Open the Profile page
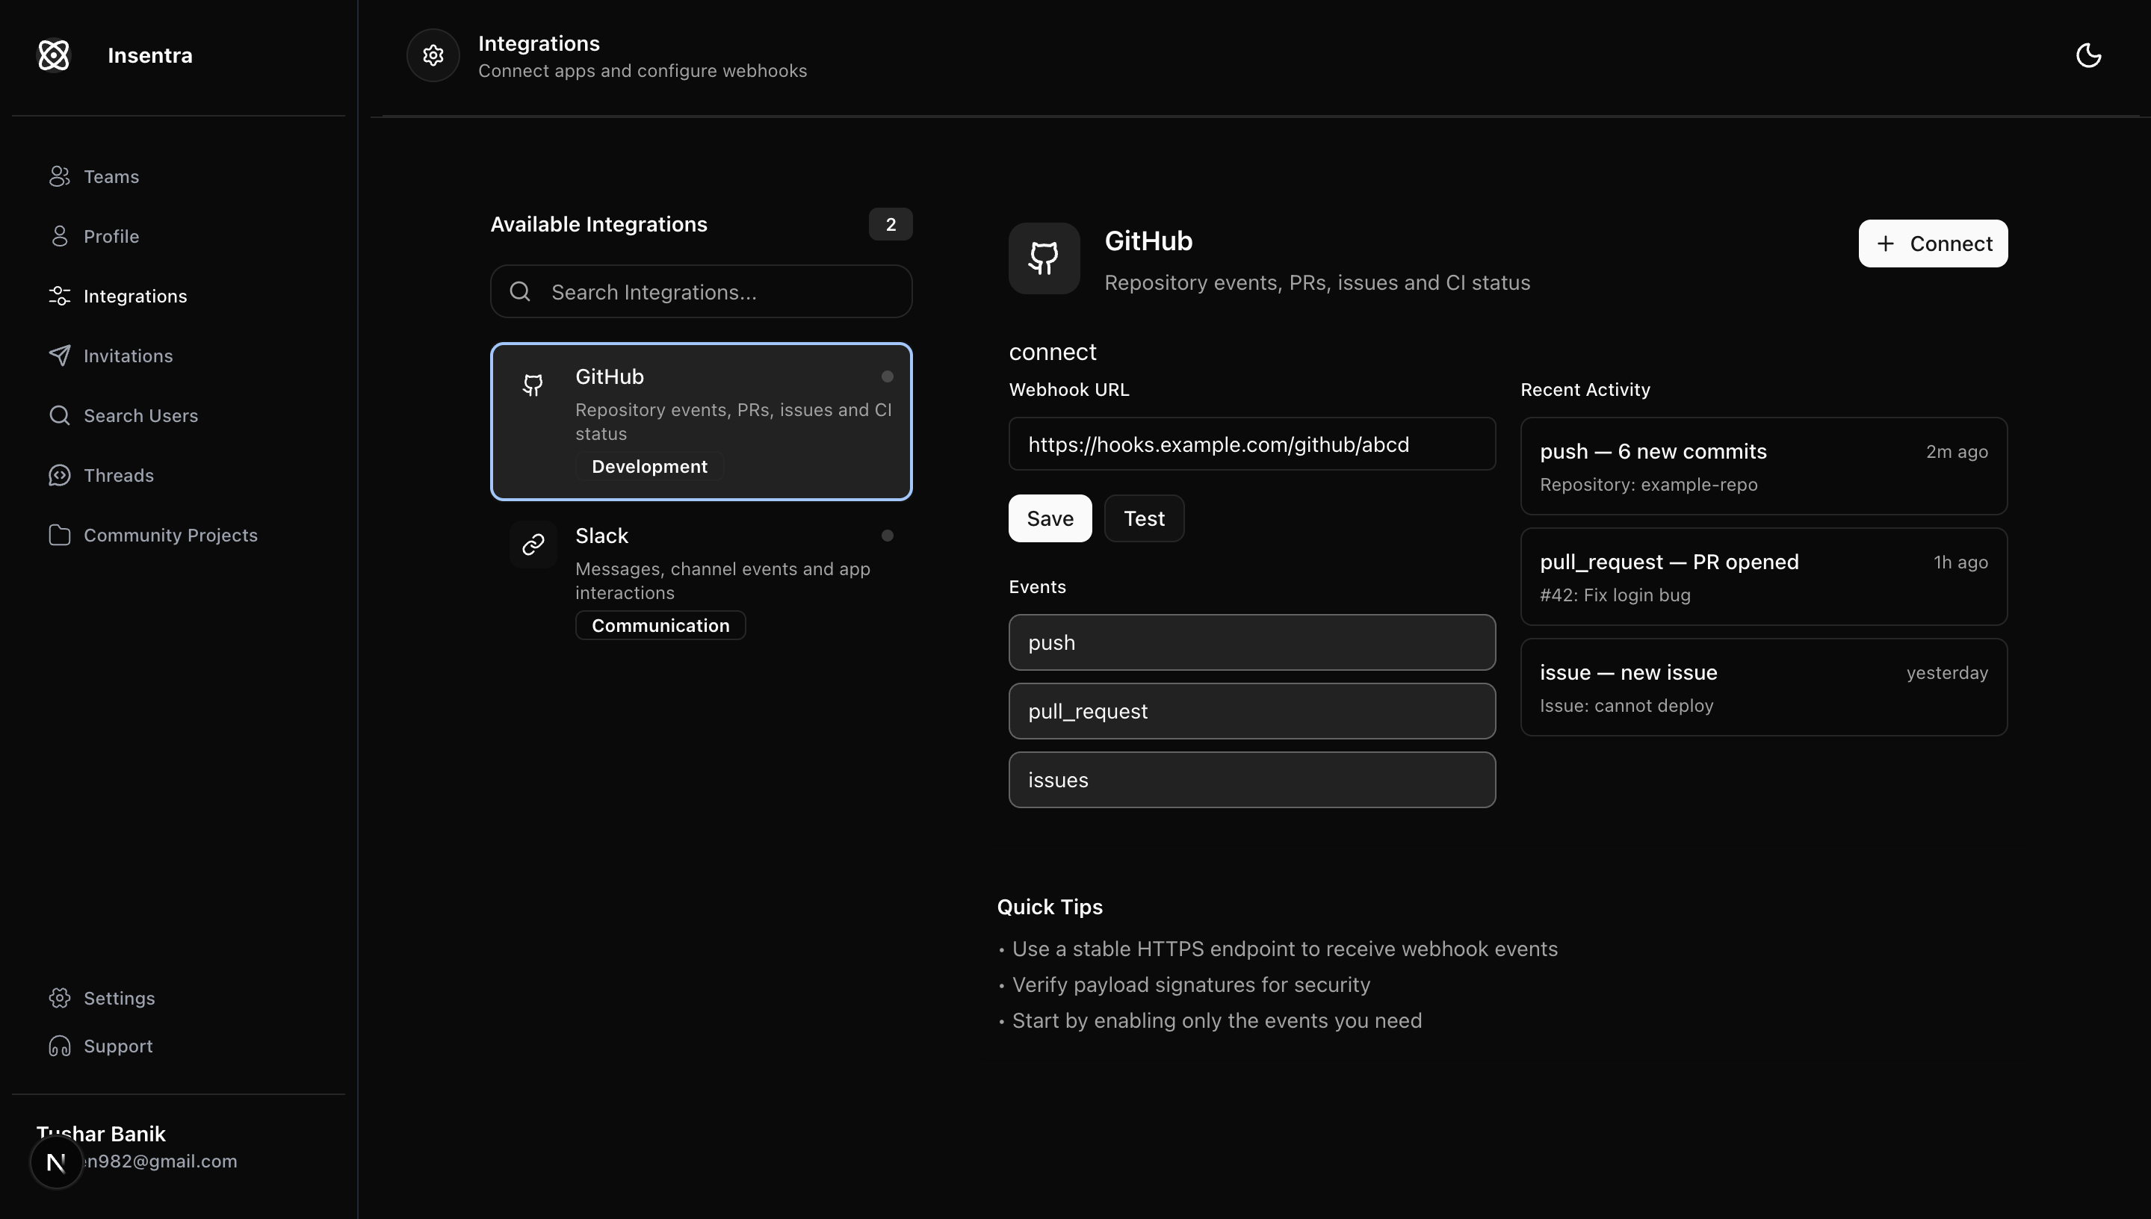Viewport: 2151px width, 1219px height. (x=111, y=236)
